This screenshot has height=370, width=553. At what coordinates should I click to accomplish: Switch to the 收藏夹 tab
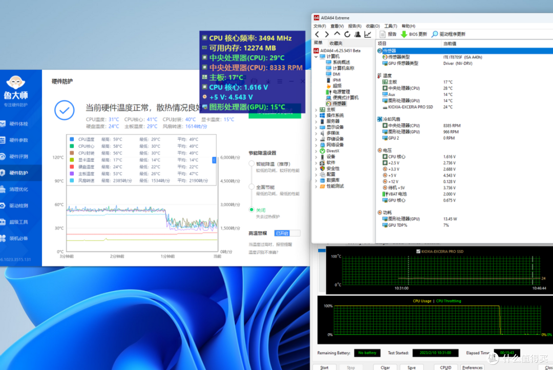pos(336,43)
